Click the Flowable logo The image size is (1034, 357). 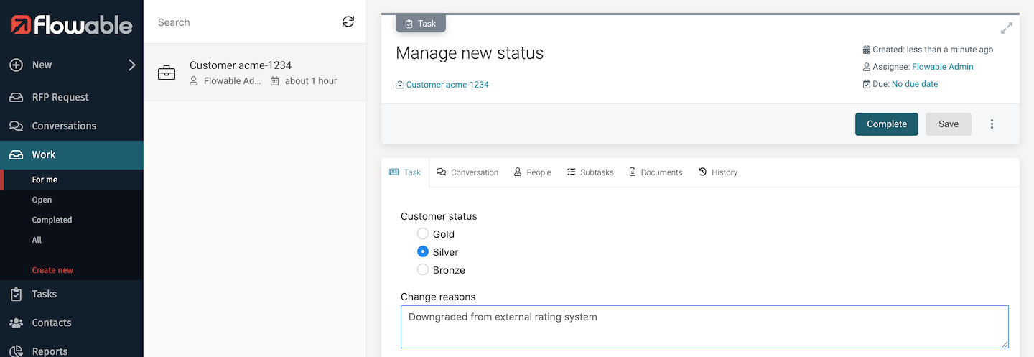[x=72, y=25]
